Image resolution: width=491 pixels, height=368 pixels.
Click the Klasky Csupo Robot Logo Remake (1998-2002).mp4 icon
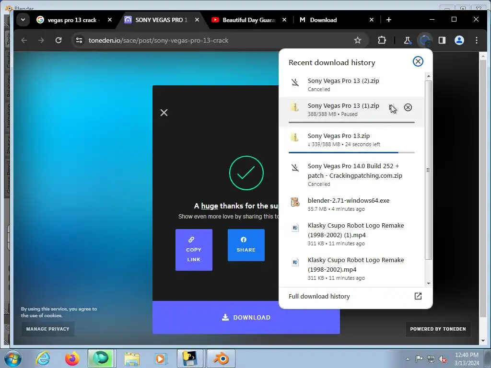tap(295, 262)
